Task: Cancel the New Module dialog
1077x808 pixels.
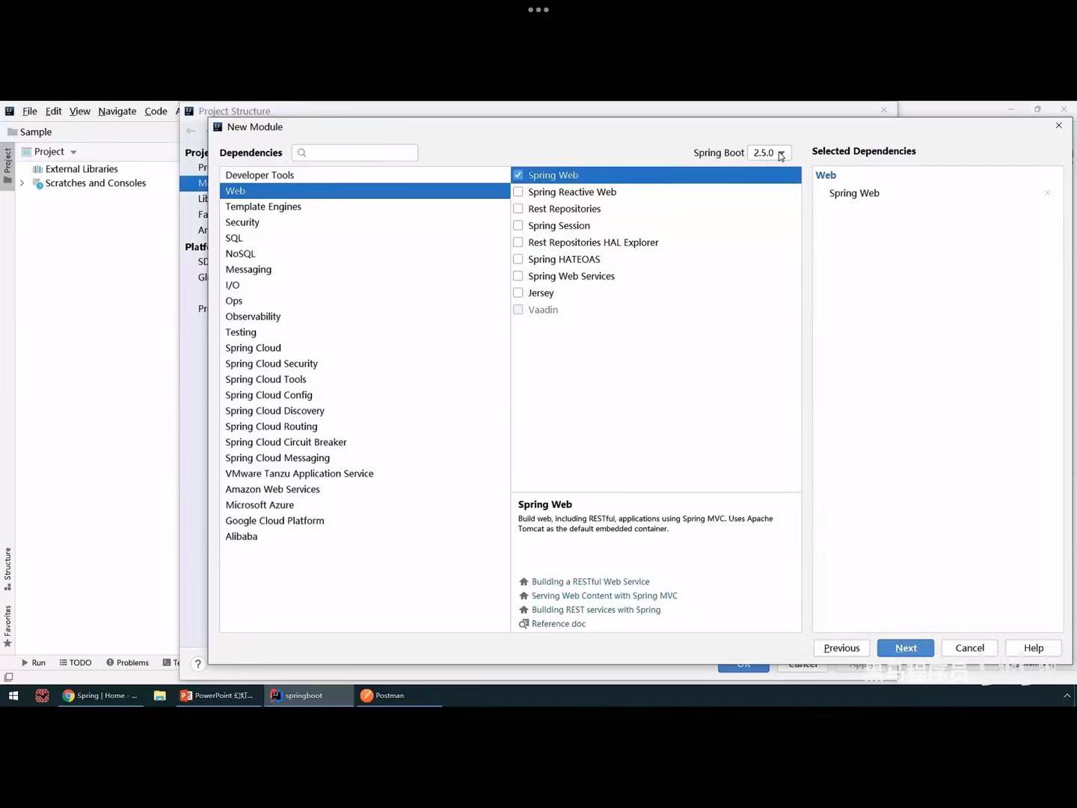Action: tap(969, 648)
